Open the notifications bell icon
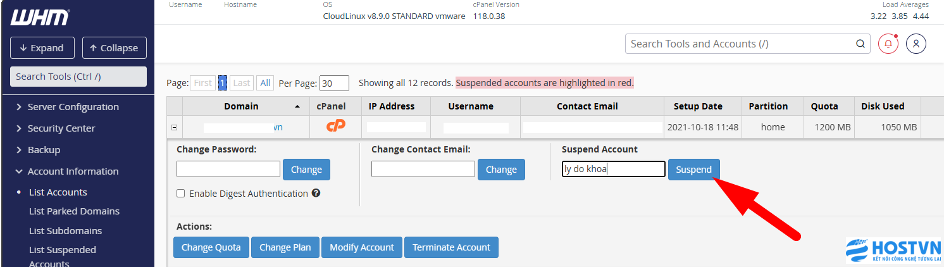 (888, 44)
